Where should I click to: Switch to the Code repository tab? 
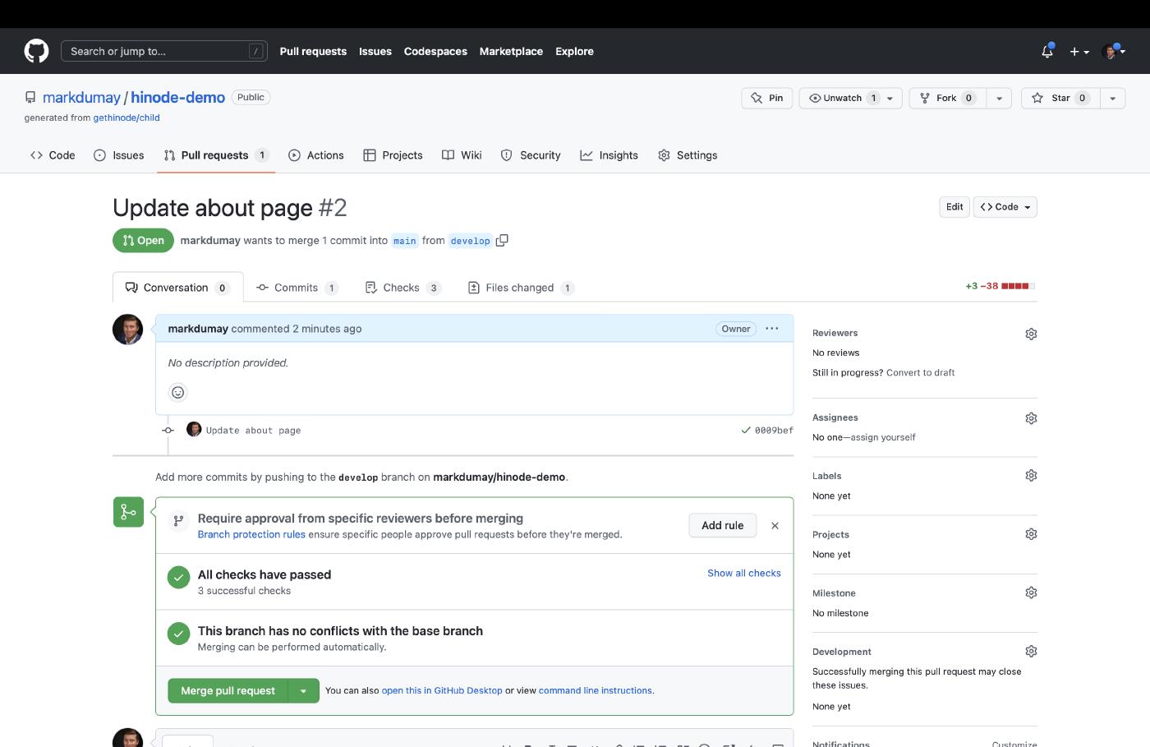click(x=53, y=155)
